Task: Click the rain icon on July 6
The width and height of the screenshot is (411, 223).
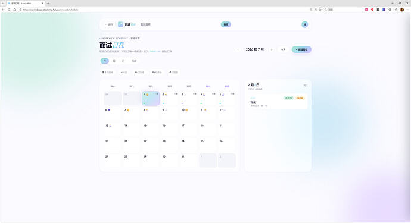Action: (109, 110)
